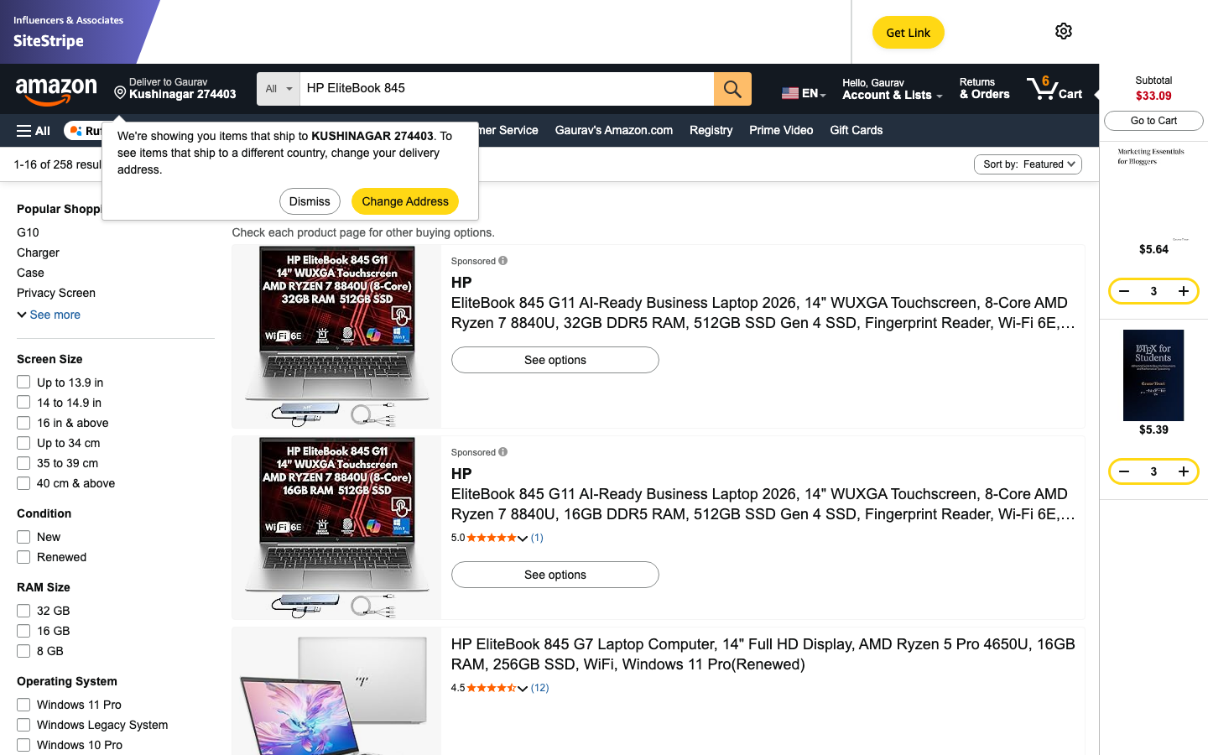1208x755 pixels.
Task: Open the Gift Cards nav link
Action: pyautogui.click(x=856, y=130)
